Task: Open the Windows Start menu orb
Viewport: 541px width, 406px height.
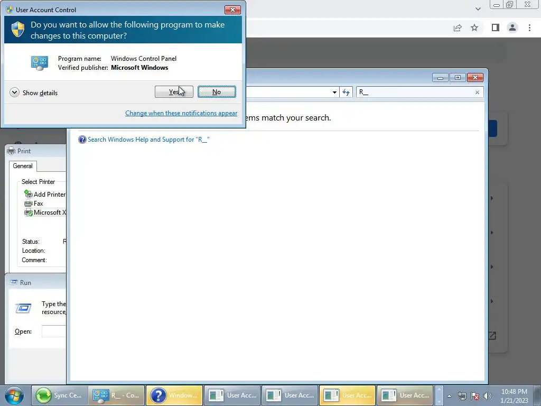Action: coord(14,395)
